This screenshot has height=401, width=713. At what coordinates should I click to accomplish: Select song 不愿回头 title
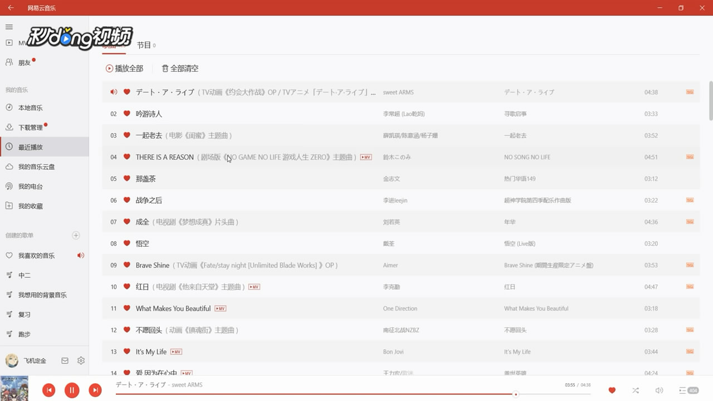[x=149, y=330]
